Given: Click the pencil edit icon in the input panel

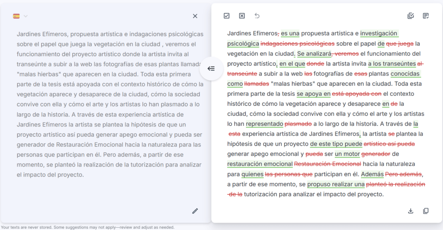Looking at the screenshot, I should (x=195, y=211).
